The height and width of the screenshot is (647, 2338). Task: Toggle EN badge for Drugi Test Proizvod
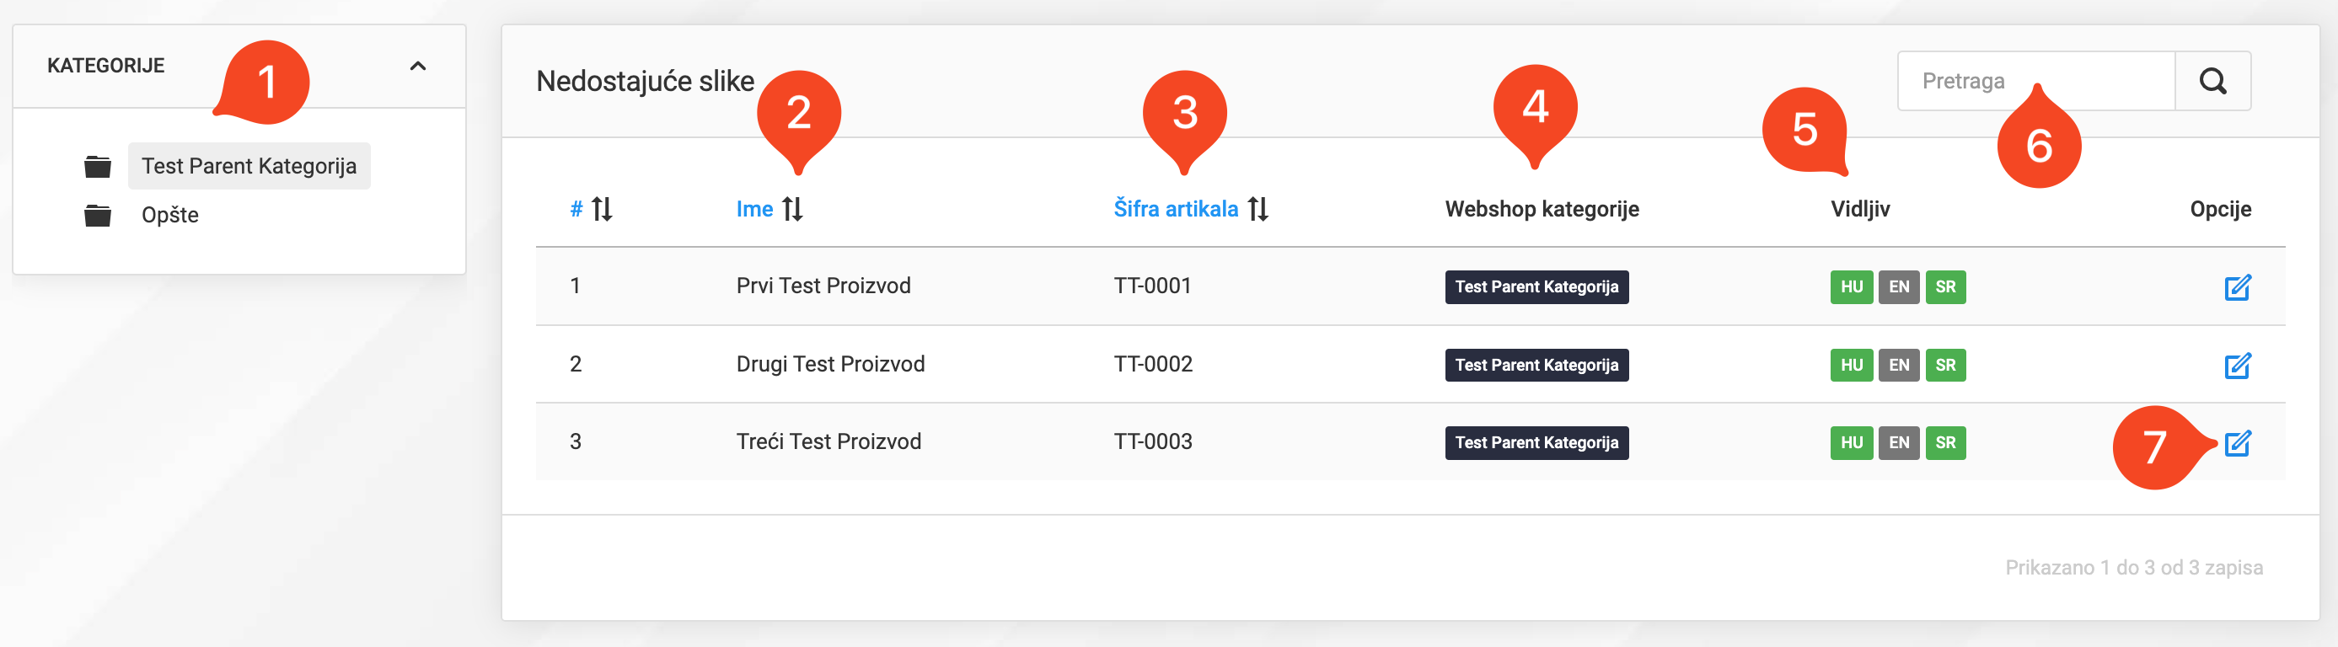1898,366
